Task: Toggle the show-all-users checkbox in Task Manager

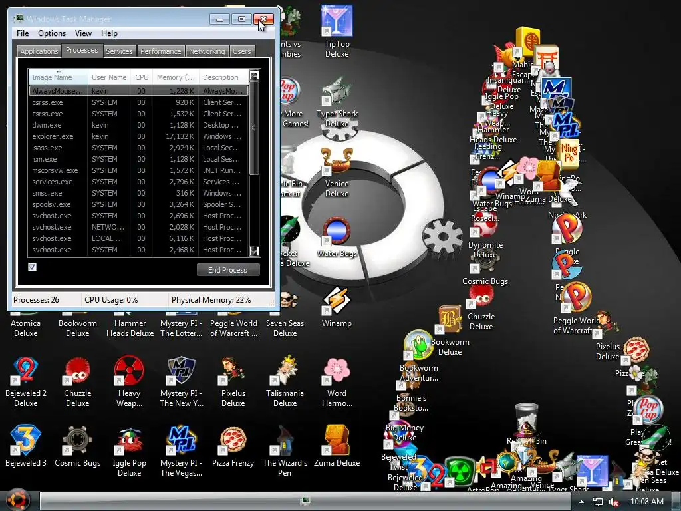Action: point(32,267)
